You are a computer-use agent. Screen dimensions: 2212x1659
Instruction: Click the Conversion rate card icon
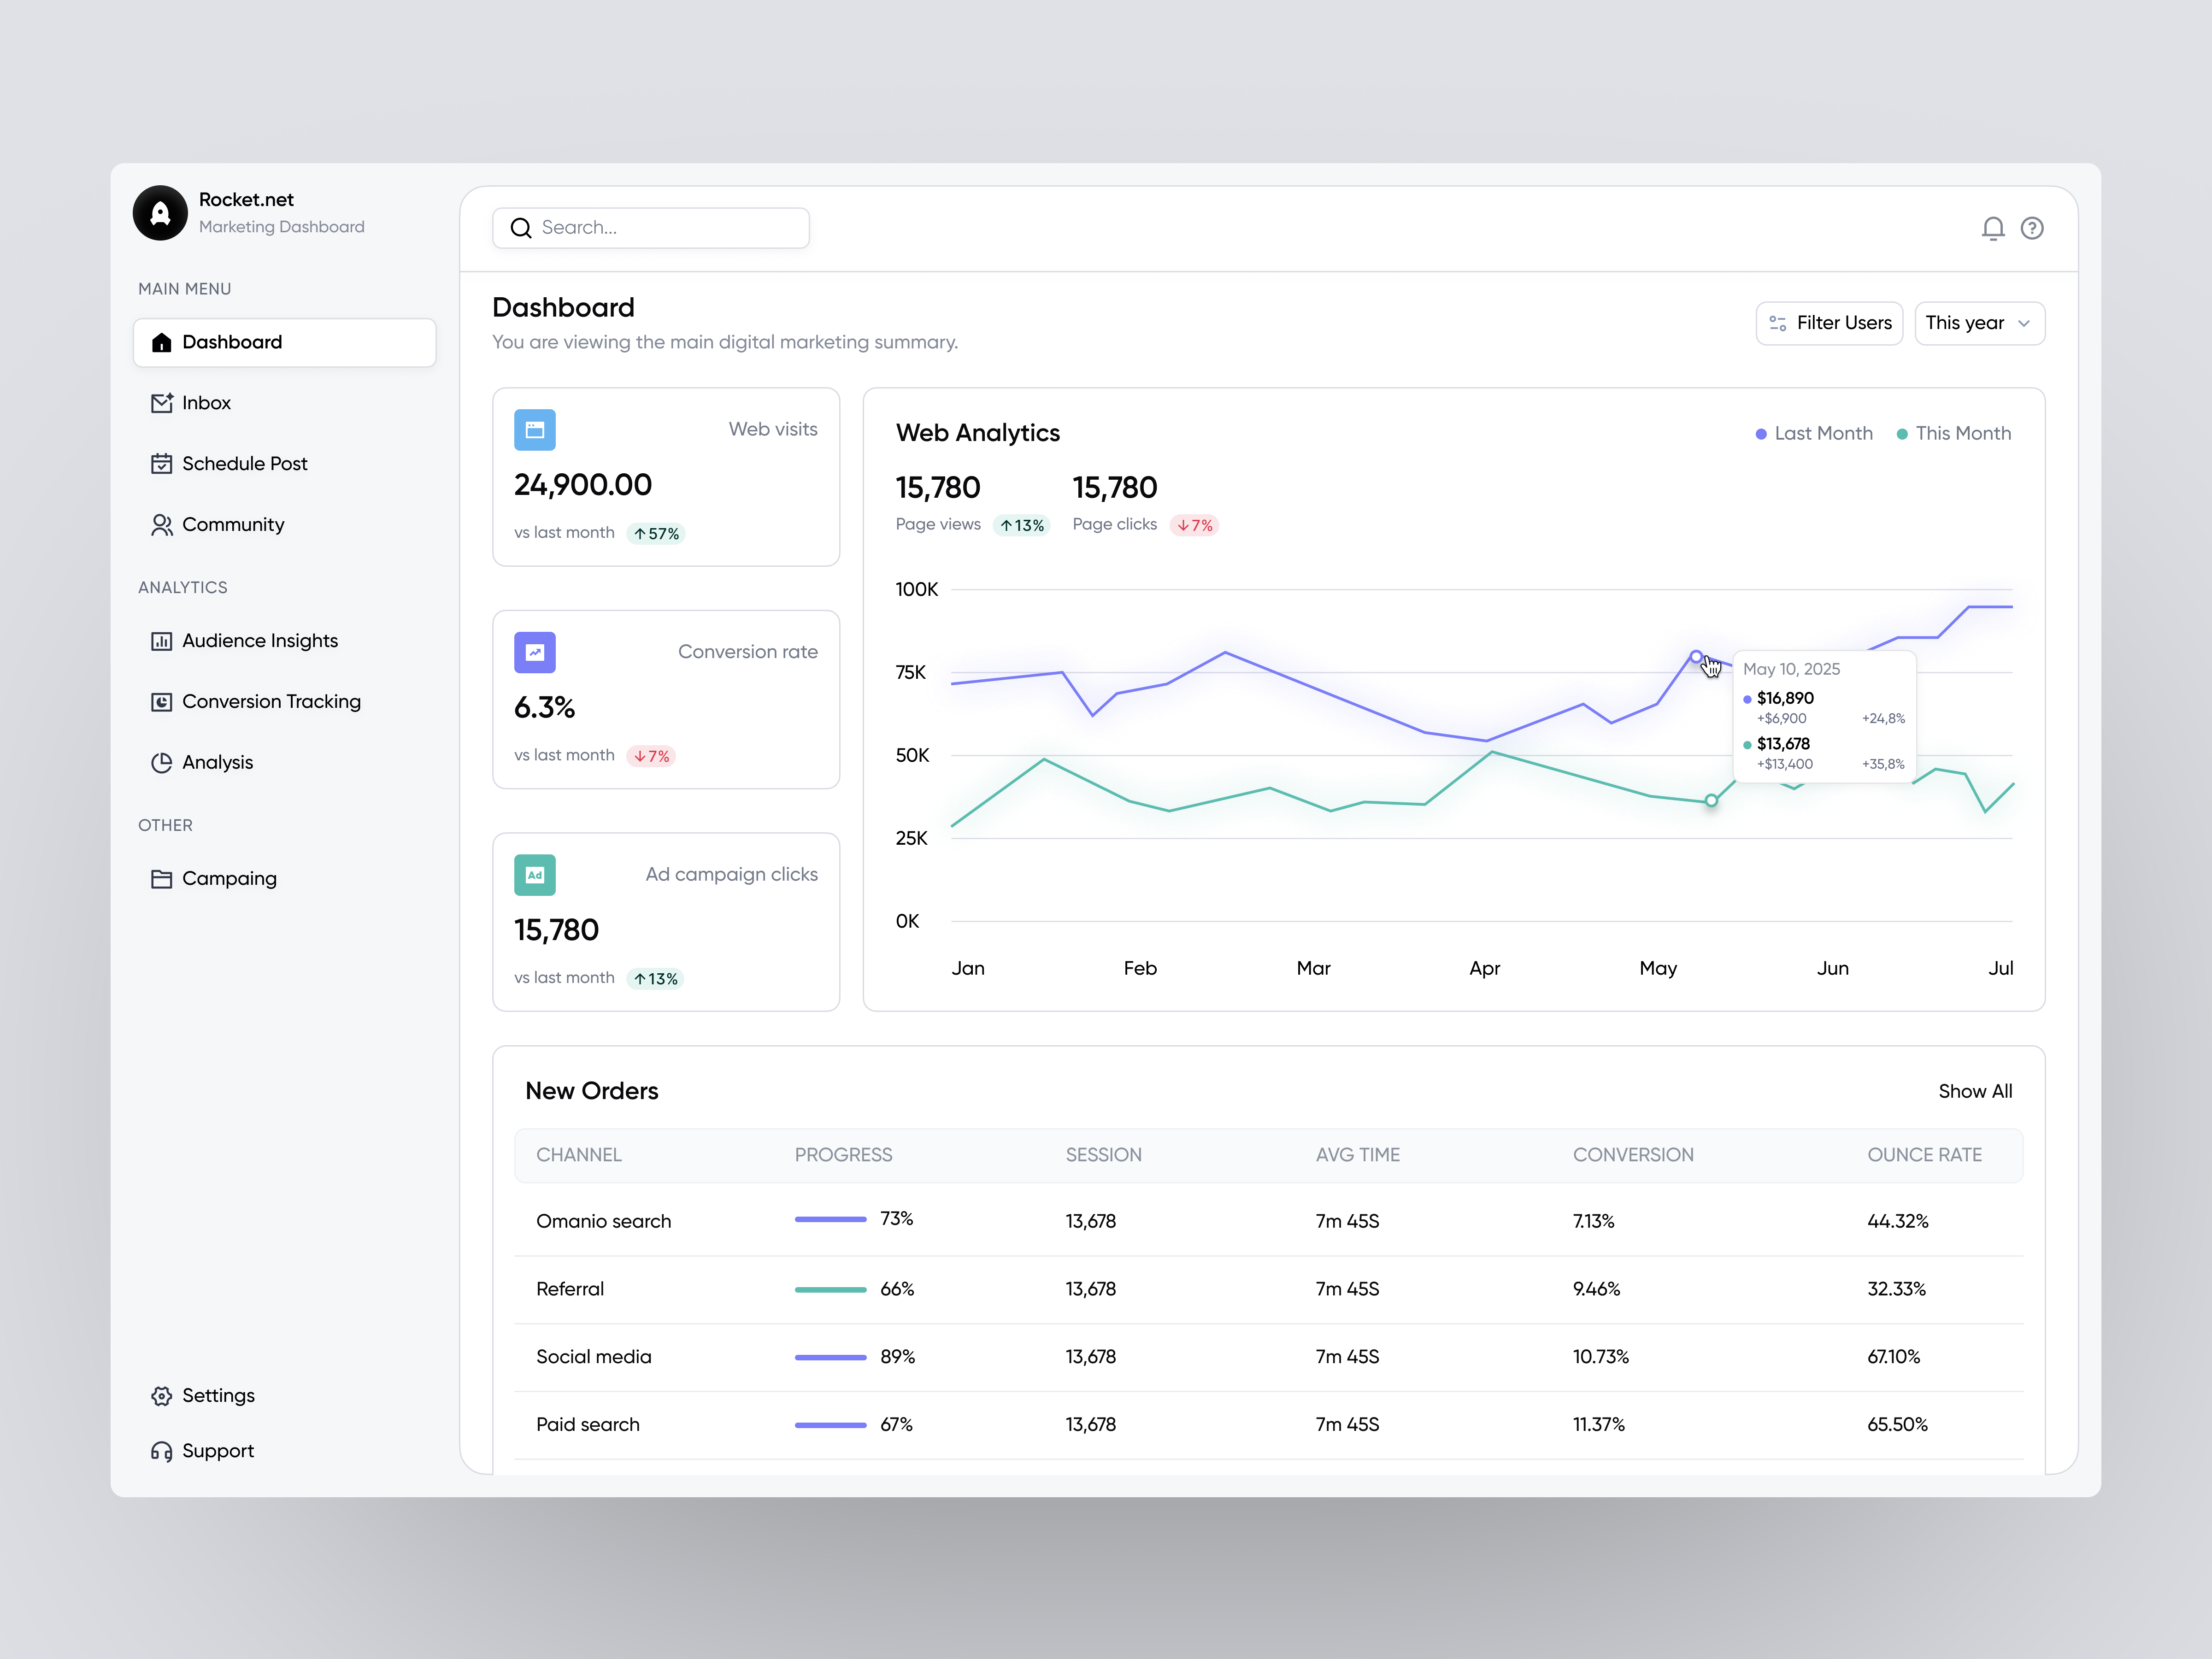pyautogui.click(x=535, y=652)
